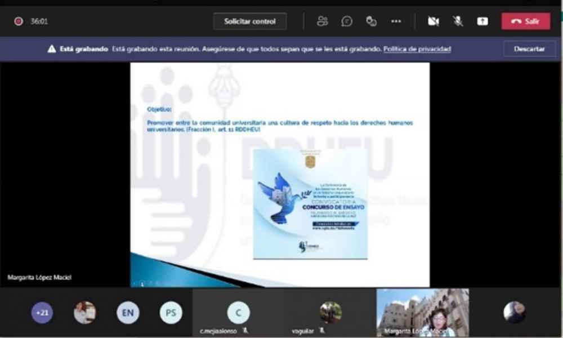Open the participants panel
The width and height of the screenshot is (563, 338).
(323, 21)
